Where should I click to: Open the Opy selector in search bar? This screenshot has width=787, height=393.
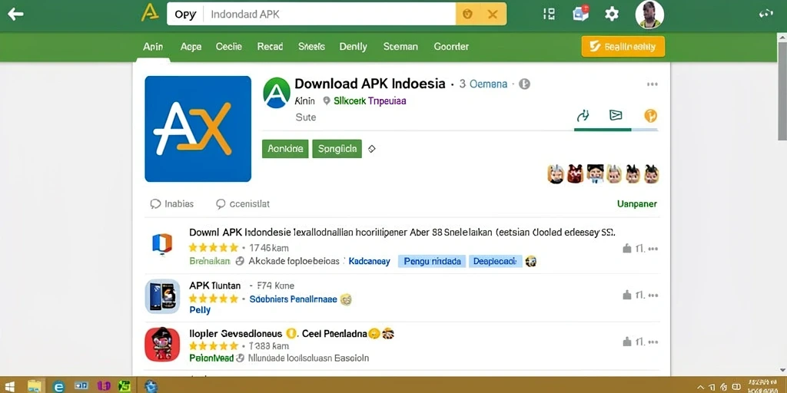click(185, 14)
